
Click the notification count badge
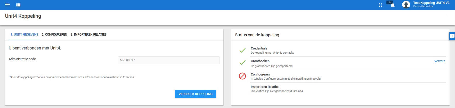click(389, 2)
